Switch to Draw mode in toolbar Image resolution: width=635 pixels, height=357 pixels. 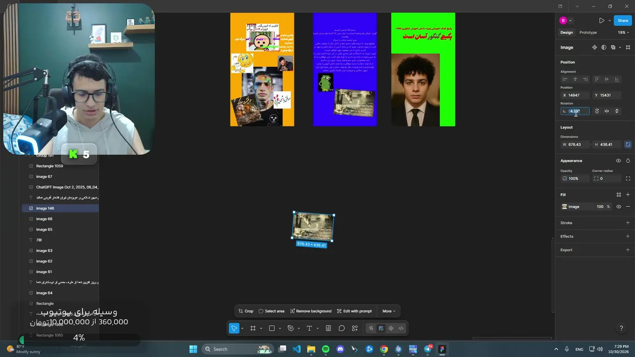(x=371, y=328)
